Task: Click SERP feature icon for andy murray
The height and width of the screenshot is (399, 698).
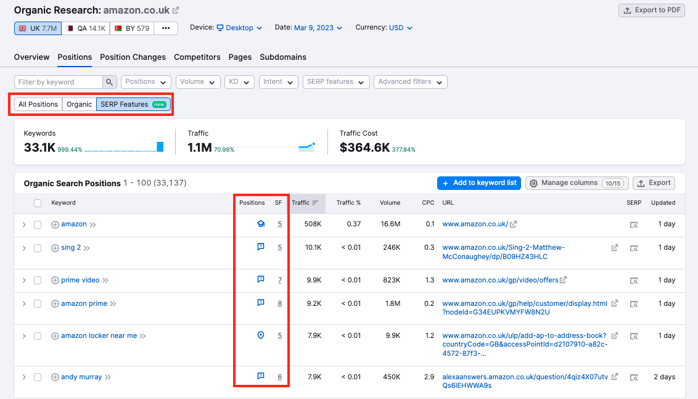Action: [x=261, y=376]
